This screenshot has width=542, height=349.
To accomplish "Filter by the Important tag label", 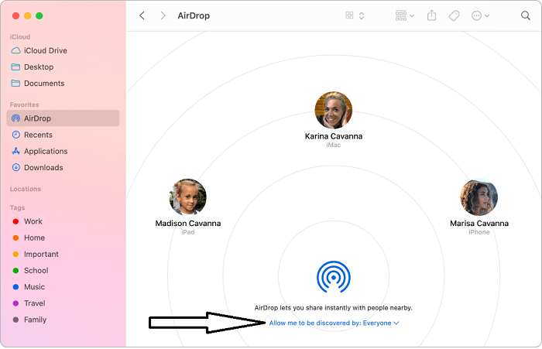I will pyautogui.click(x=41, y=255).
